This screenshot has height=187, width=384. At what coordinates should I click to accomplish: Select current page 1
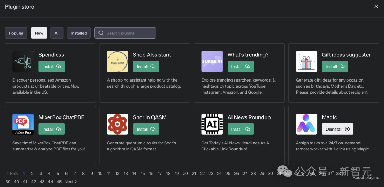pyautogui.click(x=24, y=173)
